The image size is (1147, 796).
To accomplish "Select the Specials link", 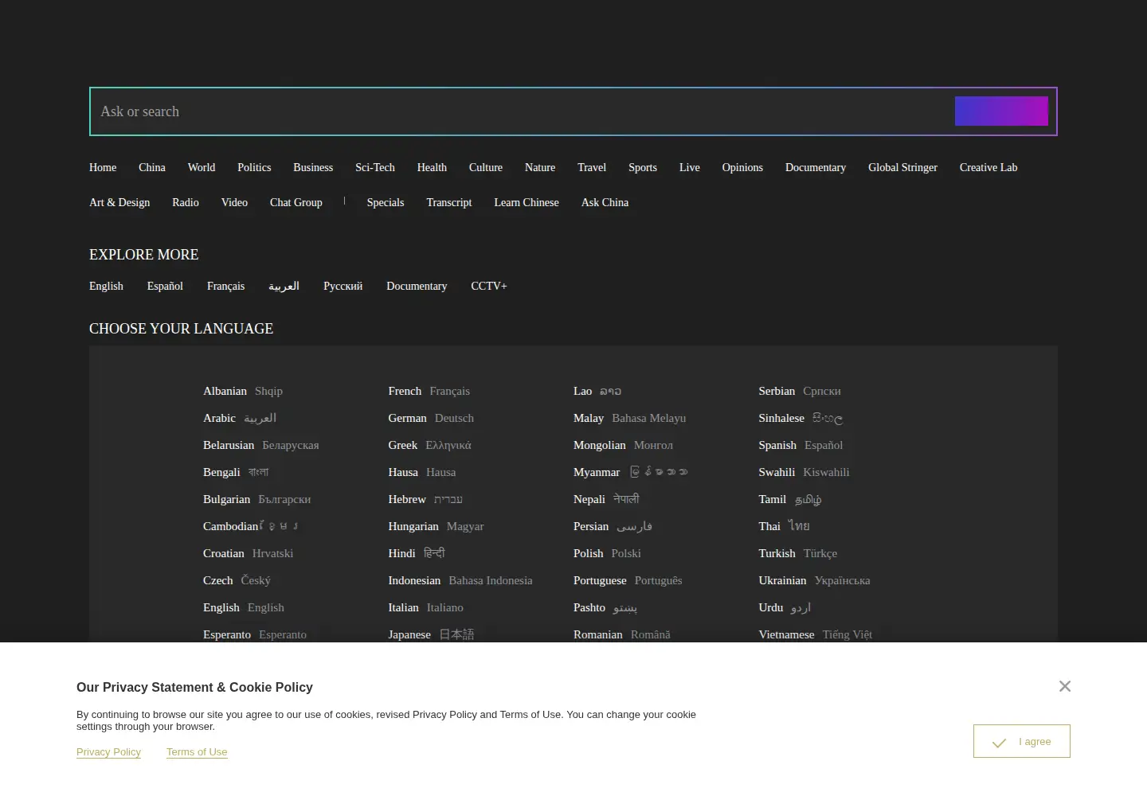I will click(x=386, y=202).
